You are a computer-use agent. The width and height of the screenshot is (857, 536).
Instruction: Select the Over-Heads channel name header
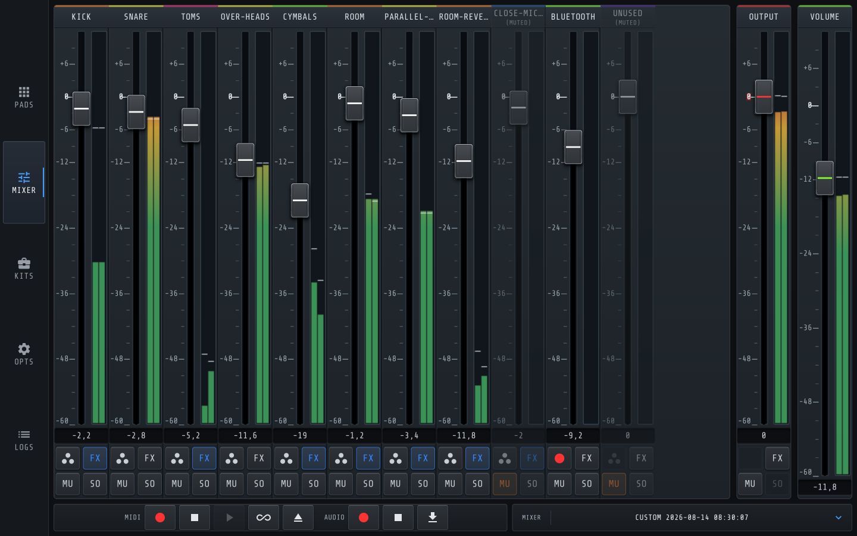pyautogui.click(x=245, y=17)
